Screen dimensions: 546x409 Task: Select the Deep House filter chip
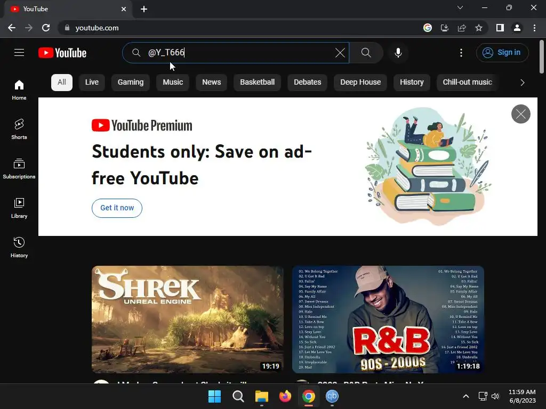tap(360, 83)
